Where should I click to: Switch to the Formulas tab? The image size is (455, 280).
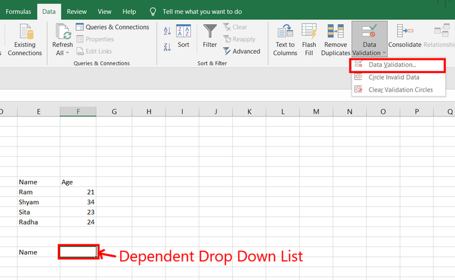(x=19, y=12)
